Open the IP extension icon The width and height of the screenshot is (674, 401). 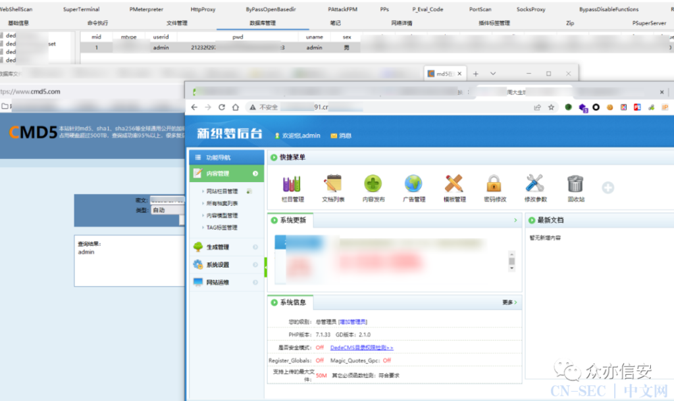(x=665, y=107)
